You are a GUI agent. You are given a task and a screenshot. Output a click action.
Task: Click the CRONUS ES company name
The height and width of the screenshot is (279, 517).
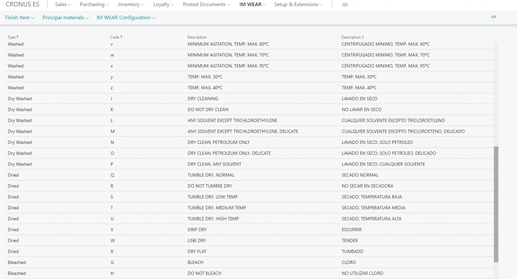[x=22, y=4]
